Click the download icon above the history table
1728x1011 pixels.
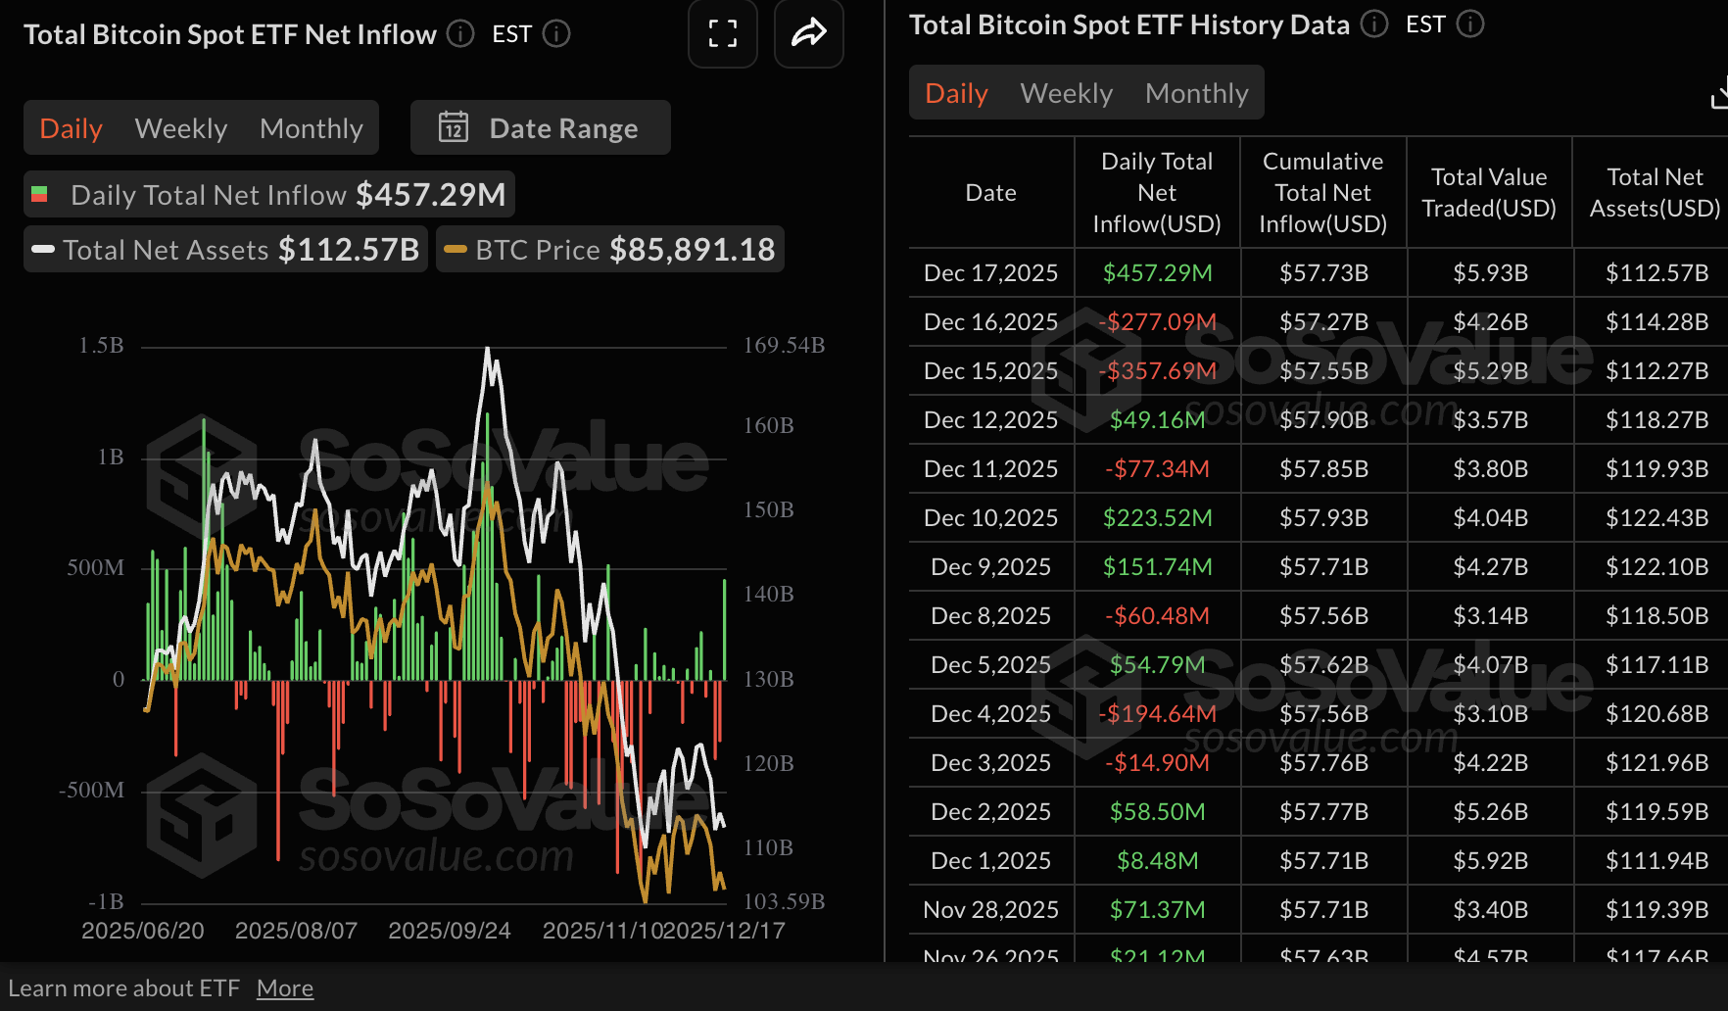coord(1719,92)
